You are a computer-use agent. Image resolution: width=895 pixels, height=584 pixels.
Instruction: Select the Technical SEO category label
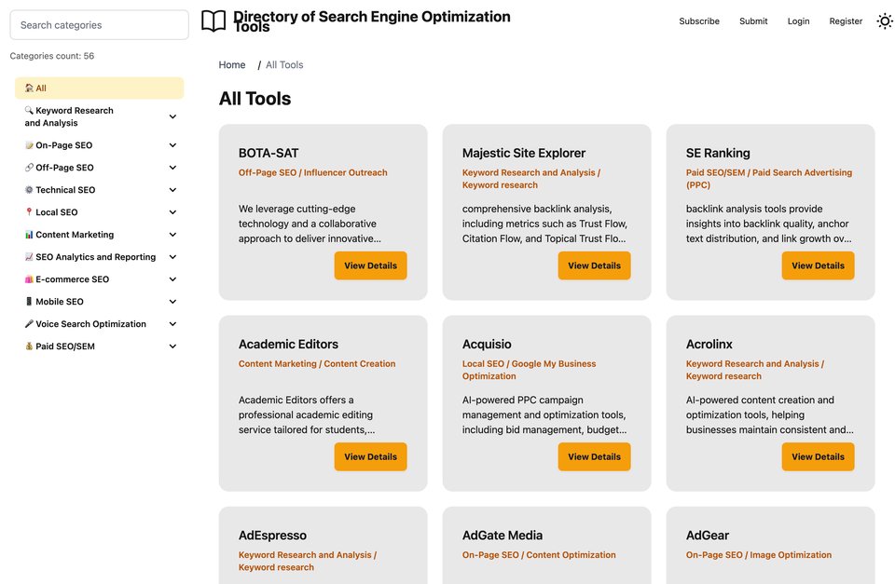tap(65, 189)
